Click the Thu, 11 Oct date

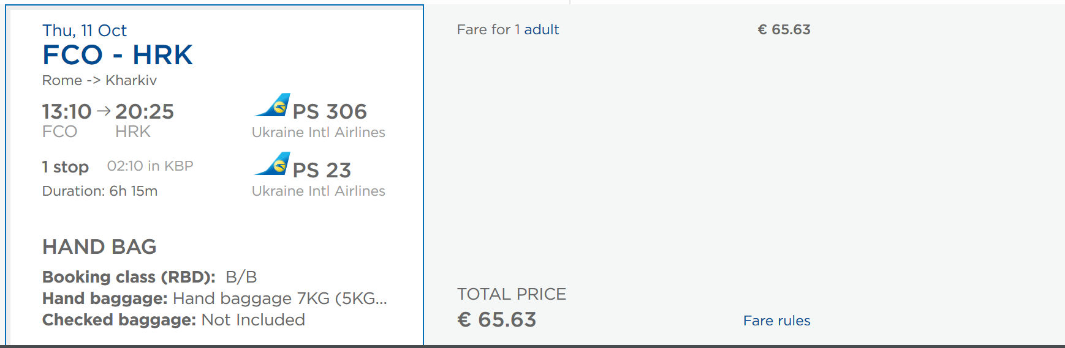[84, 31]
